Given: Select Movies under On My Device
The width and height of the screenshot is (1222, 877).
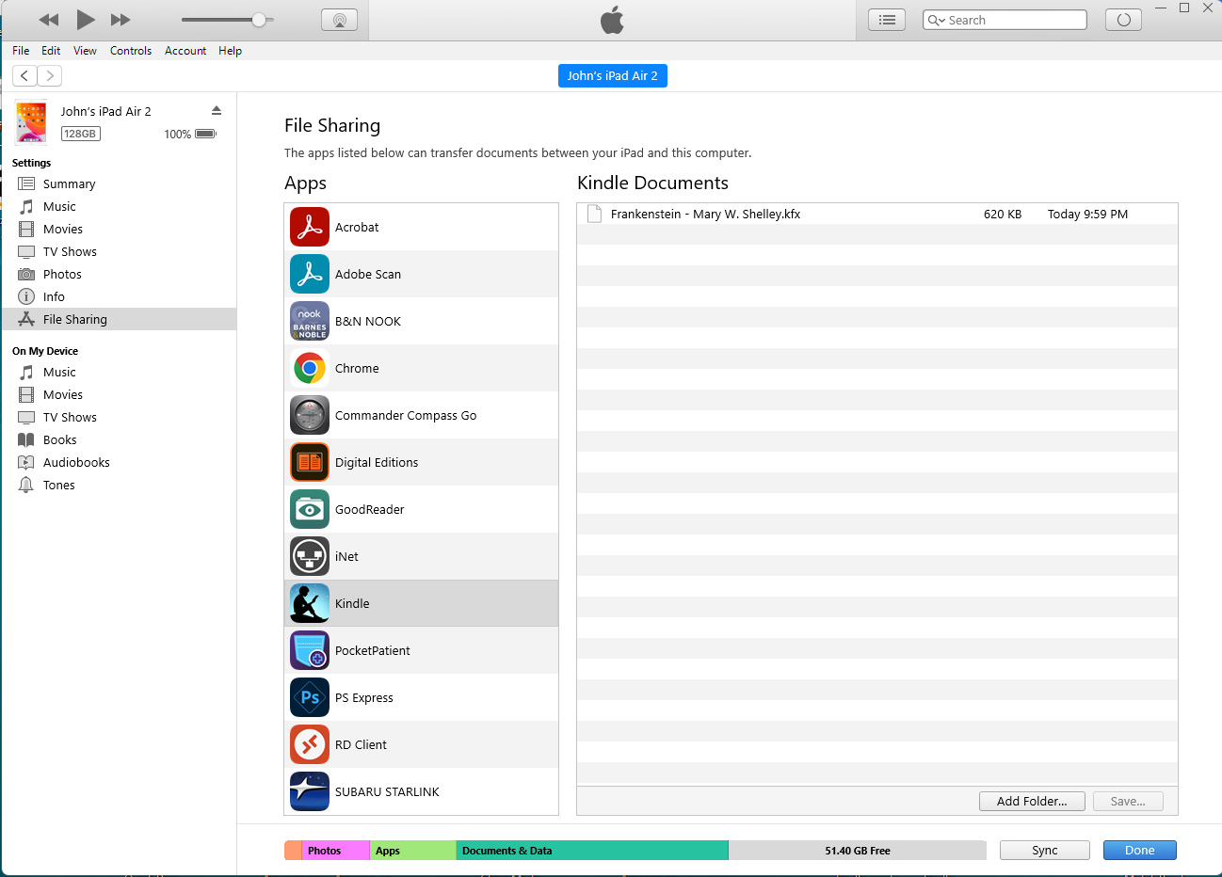Looking at the screenshot, I should click(x=119, y=394).
